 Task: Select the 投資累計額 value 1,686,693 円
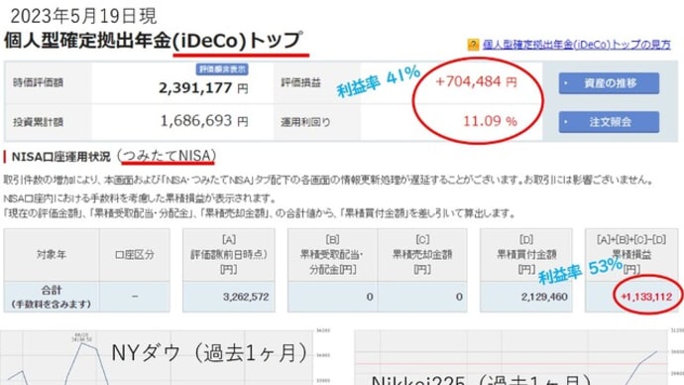(204, 121)
